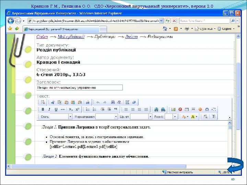Align text right
The width and height of the screenshot is (247, 185).
[139, 109]
